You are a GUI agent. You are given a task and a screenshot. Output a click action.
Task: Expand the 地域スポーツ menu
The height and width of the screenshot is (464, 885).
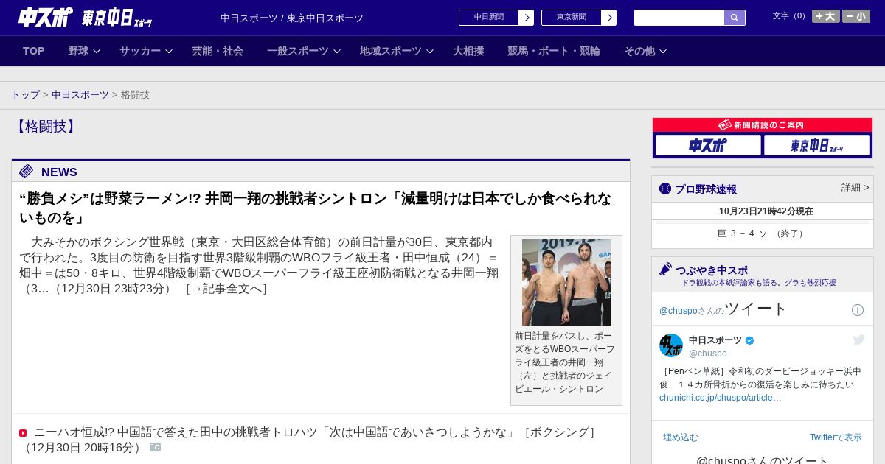pos(397,51)
